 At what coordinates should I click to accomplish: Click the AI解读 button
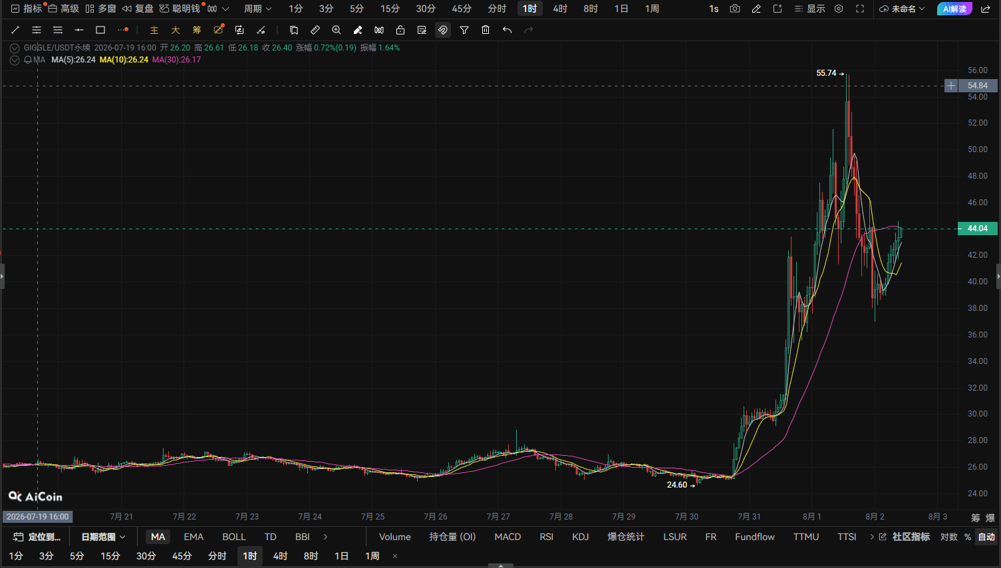click(954, 9)
